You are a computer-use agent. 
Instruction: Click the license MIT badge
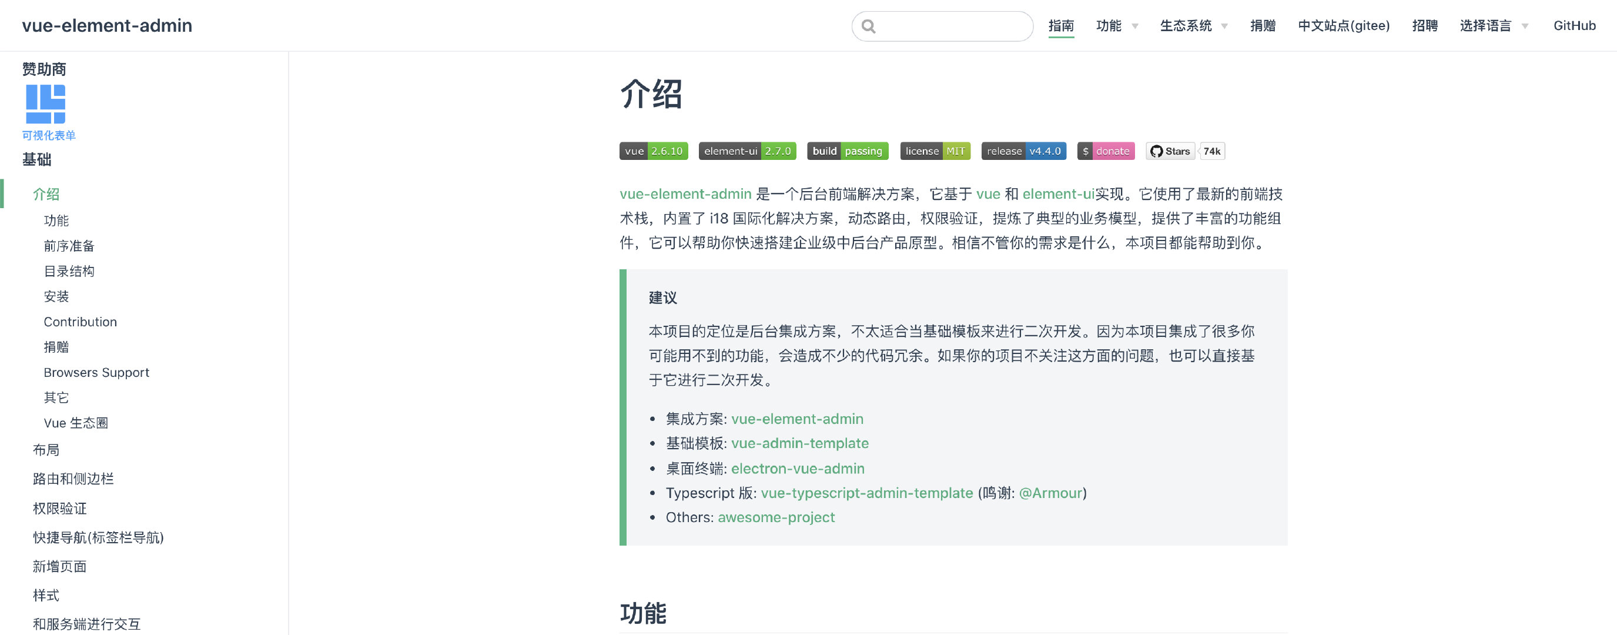click(935, 151)
